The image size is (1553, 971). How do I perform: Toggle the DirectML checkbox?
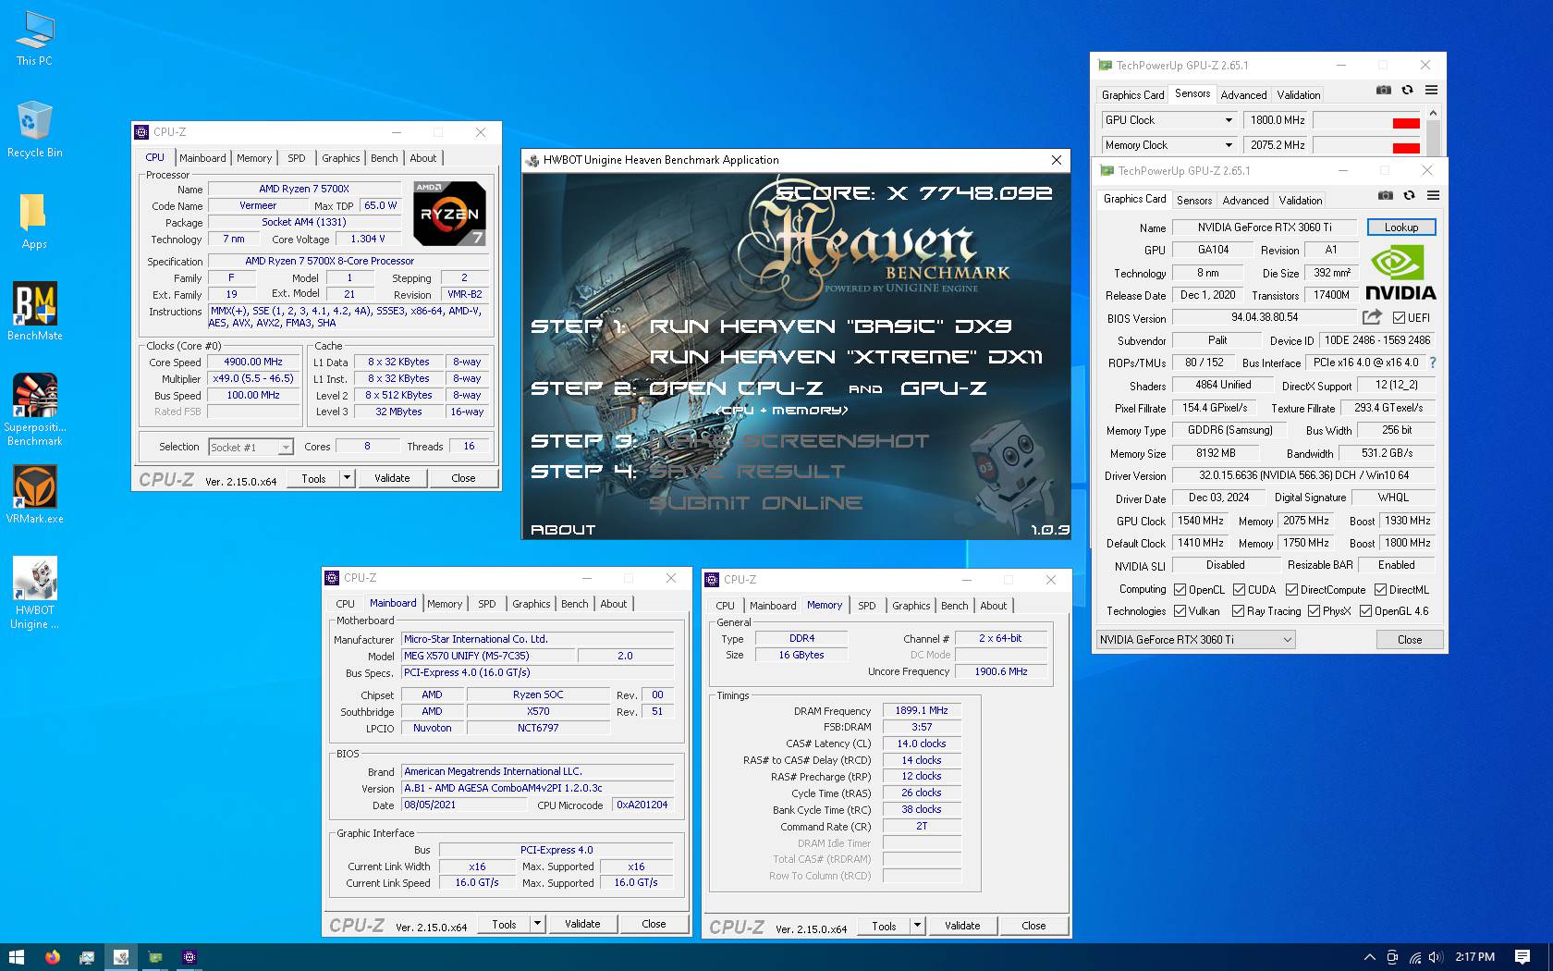(1380, 589)
